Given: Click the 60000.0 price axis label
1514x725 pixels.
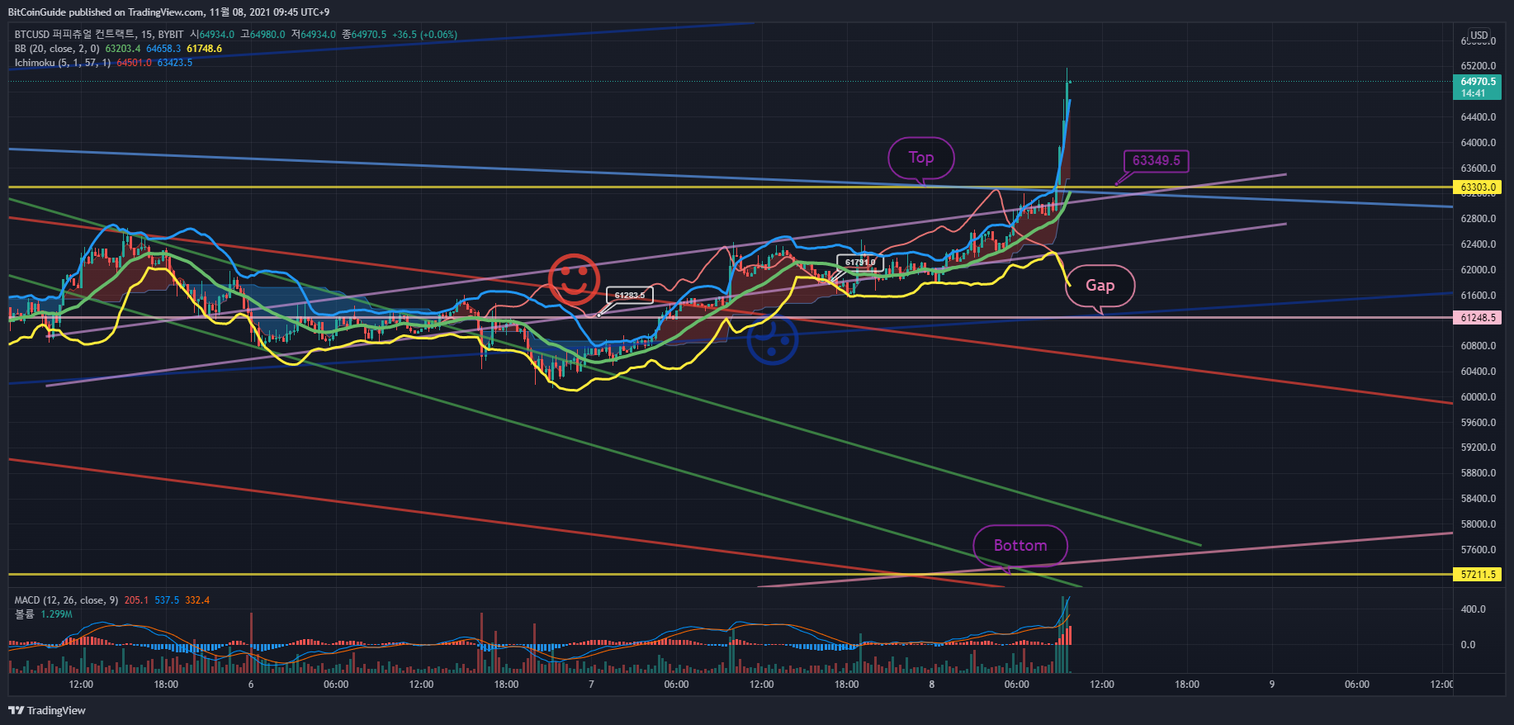Looking at the screenshot, I should click(x=1479, y=397).
